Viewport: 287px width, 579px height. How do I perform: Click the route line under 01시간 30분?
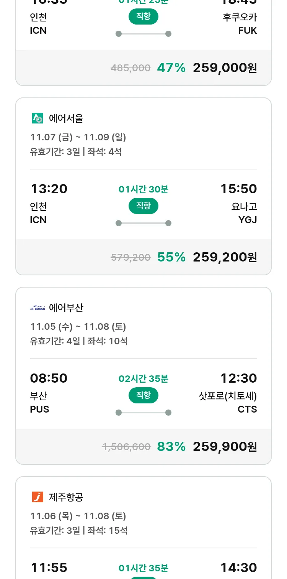[x=143, y=223]
